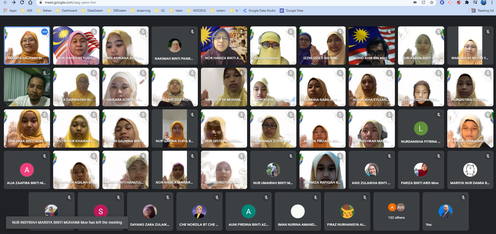Open the Google Sites bookmark

click(291, 11)
